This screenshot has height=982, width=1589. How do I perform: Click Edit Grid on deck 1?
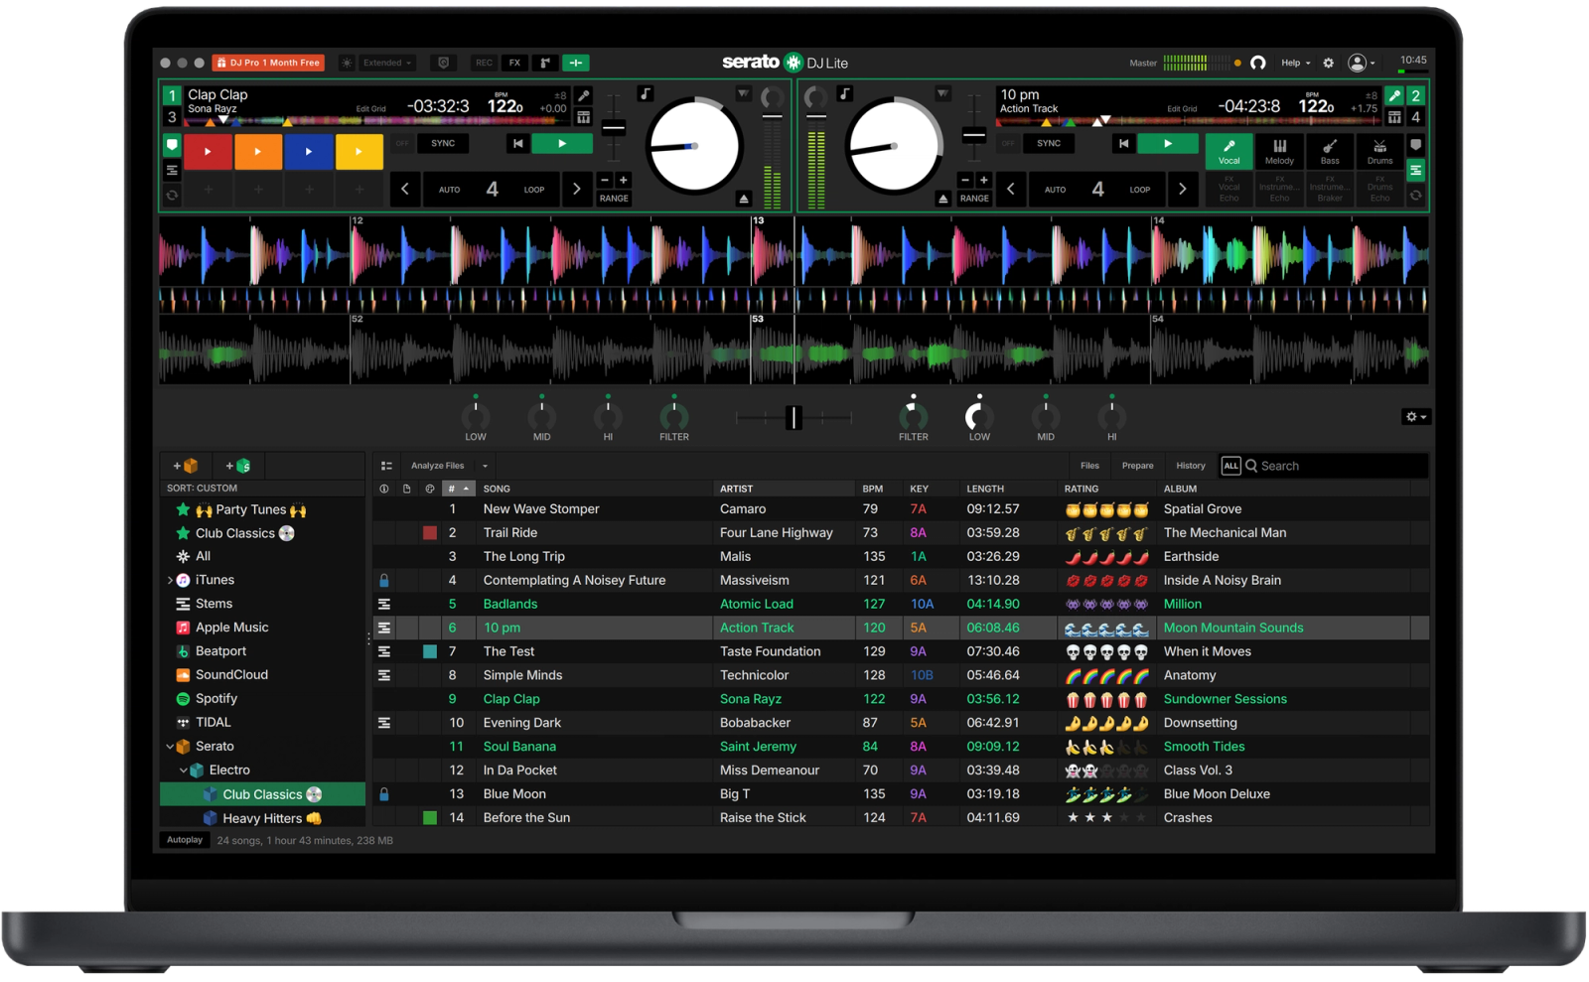coord(370,109)
